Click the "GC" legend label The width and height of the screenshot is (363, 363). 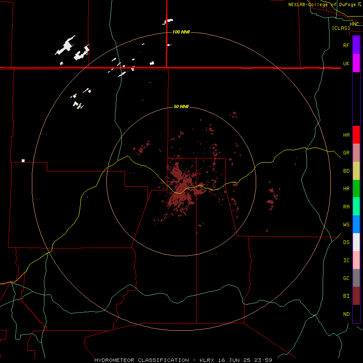tap(346, 278)
